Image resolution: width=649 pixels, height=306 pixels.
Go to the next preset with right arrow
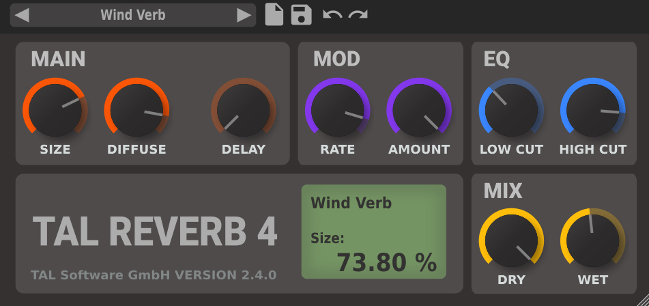pos(244,15)
